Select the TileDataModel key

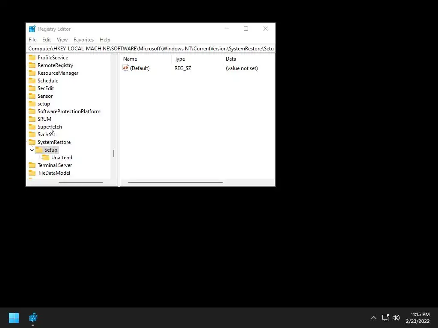pyautogui.click(x=53, y=173)
